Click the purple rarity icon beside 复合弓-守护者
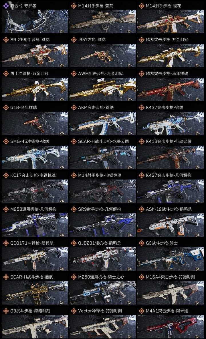This screenshot has height=339, width=206. click(6, 6)
